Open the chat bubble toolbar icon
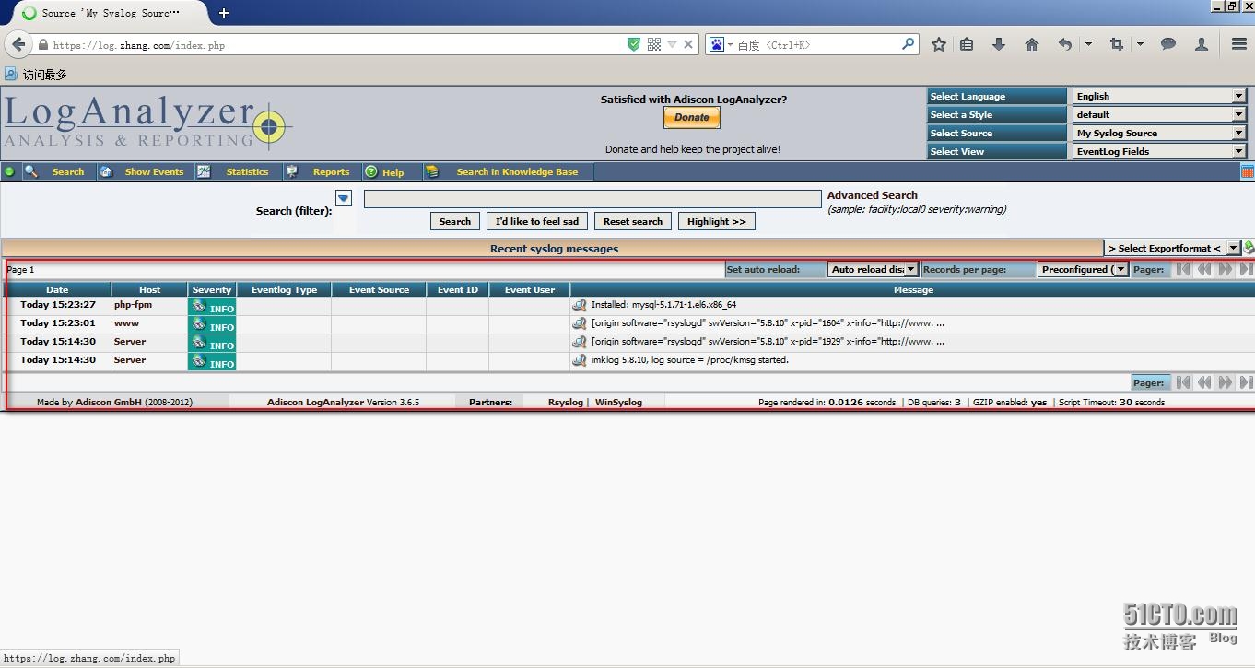The height and width of the screenshot is (668, 1255). pos(1168,44)
